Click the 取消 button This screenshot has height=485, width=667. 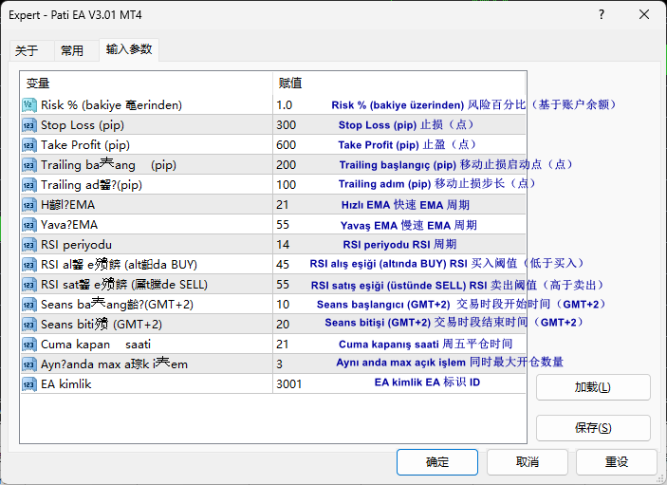[x=528, y=462]
